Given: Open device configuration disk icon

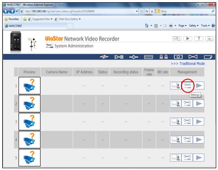Looking at the screenshot, I should [x=148, y=57].
